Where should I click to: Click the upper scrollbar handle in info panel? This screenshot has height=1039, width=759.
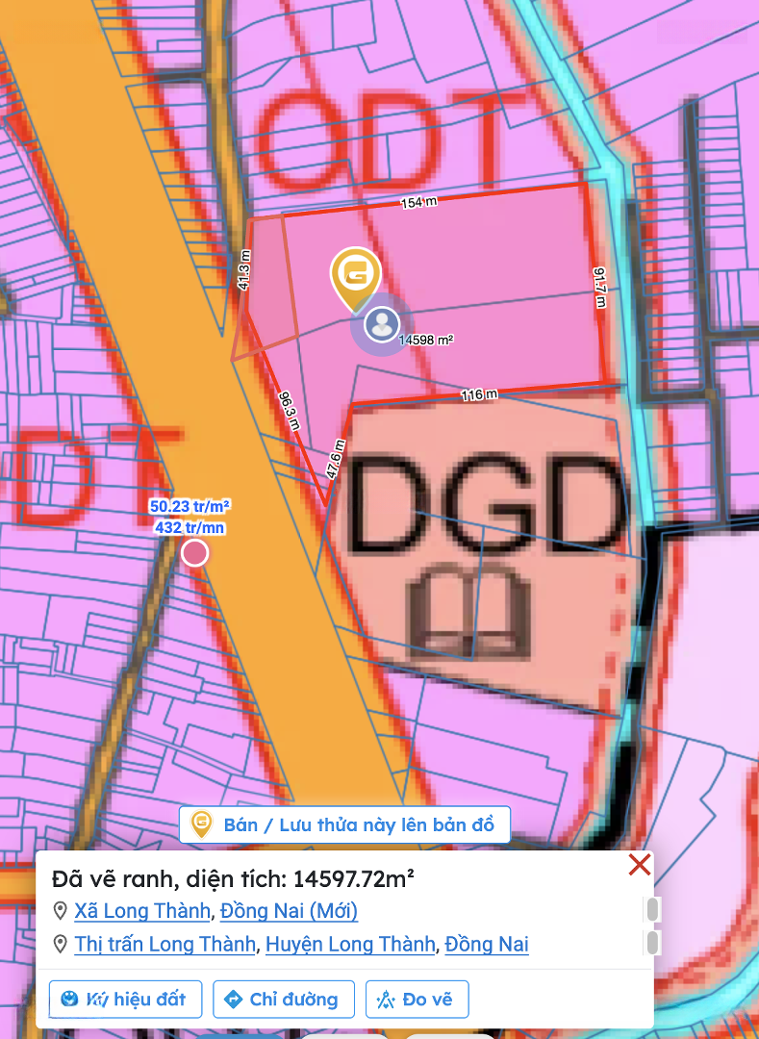(x=653, y=909)
